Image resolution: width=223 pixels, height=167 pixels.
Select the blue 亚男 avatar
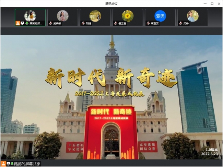[x=160, y=16]
